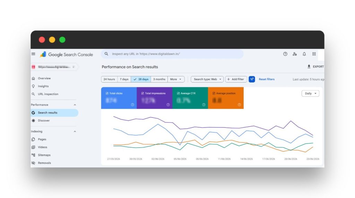The image size is (355, 198).
Task: Select the 7 days range
Action: tap(124, 79)
